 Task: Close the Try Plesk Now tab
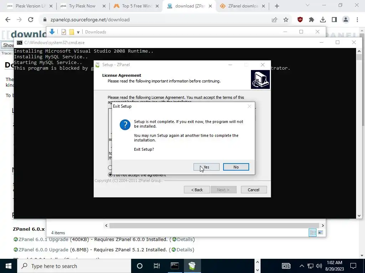104,6
